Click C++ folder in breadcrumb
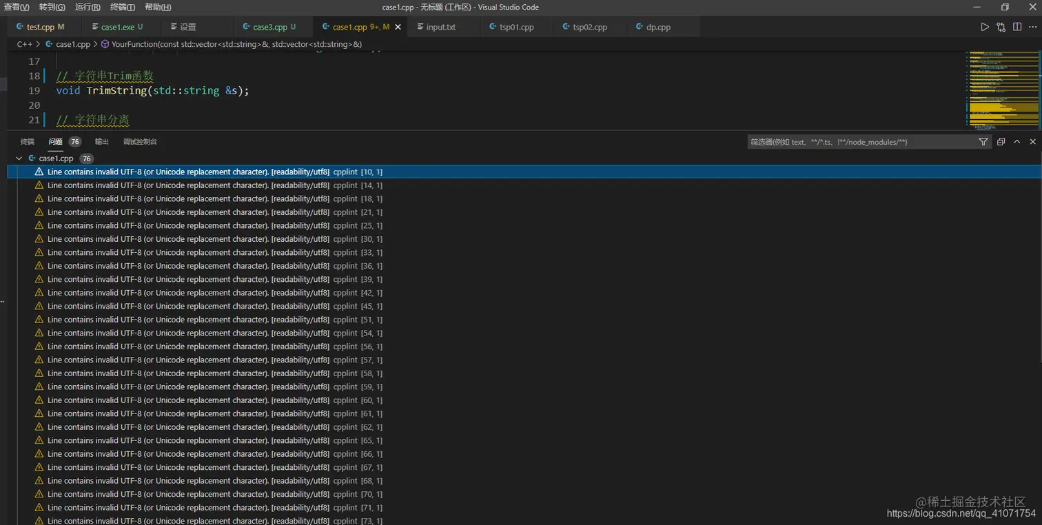The height and width of the screenshot is (525, 1042). [25, 44]
